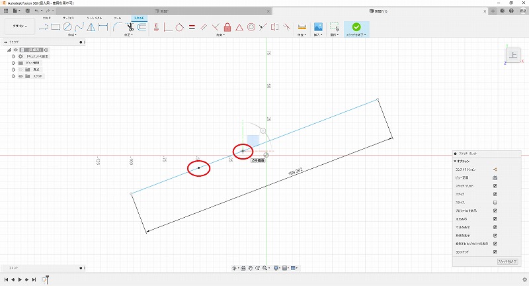Expand the ドキュメントの設定 tree node

13,56
